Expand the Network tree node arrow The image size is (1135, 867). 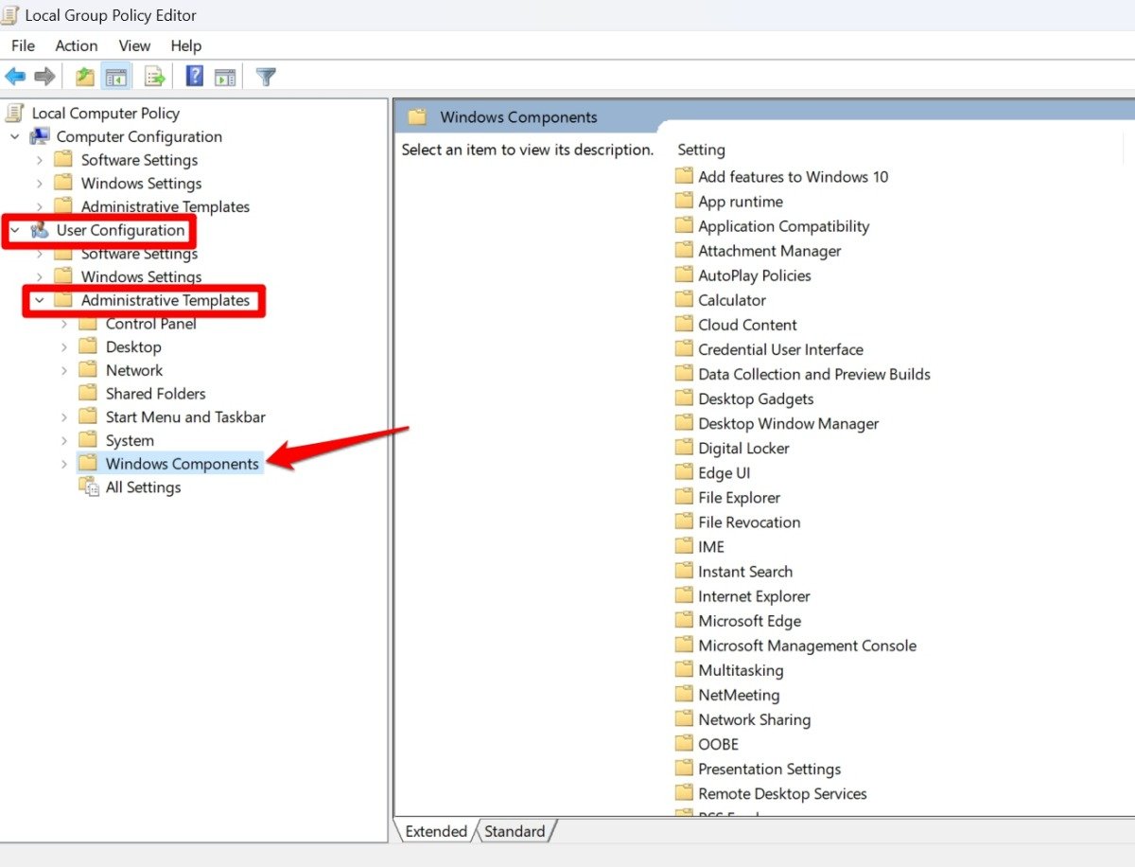click(x=64, y=370)
